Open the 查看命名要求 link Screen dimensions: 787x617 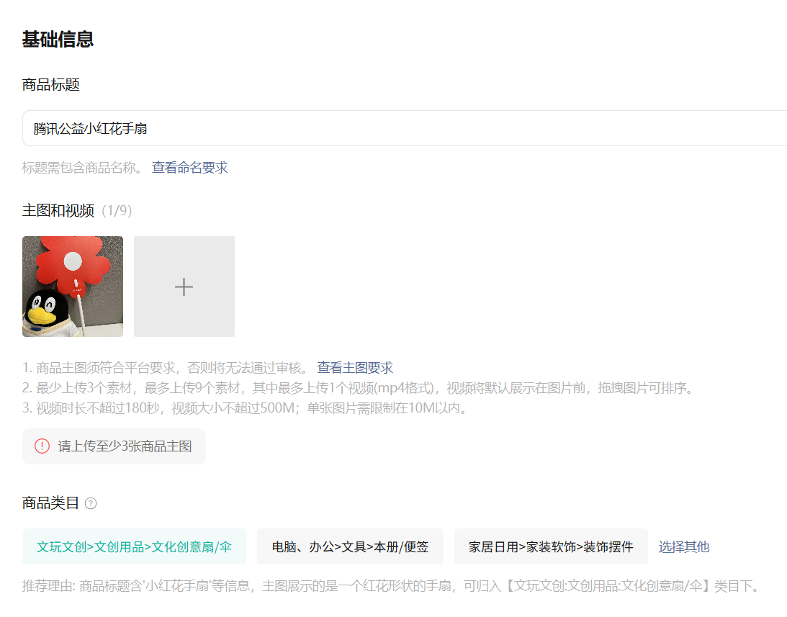tap(189, 168)
